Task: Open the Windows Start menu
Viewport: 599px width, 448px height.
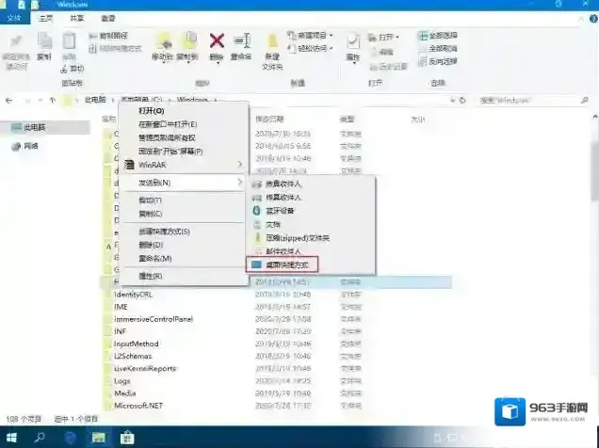Action: click(x=11, y=438)
